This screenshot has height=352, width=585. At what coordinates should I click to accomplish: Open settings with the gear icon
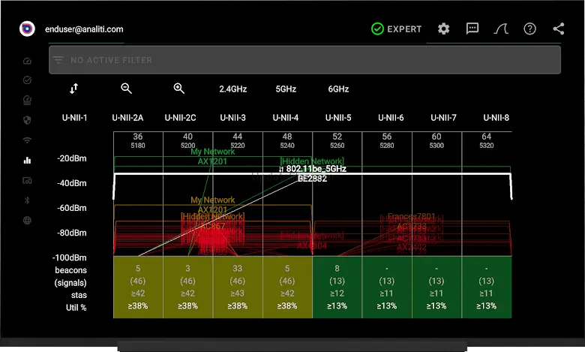tap(443, 29)
